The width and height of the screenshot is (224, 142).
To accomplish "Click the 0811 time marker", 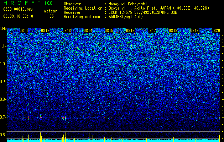I will 24,31.
